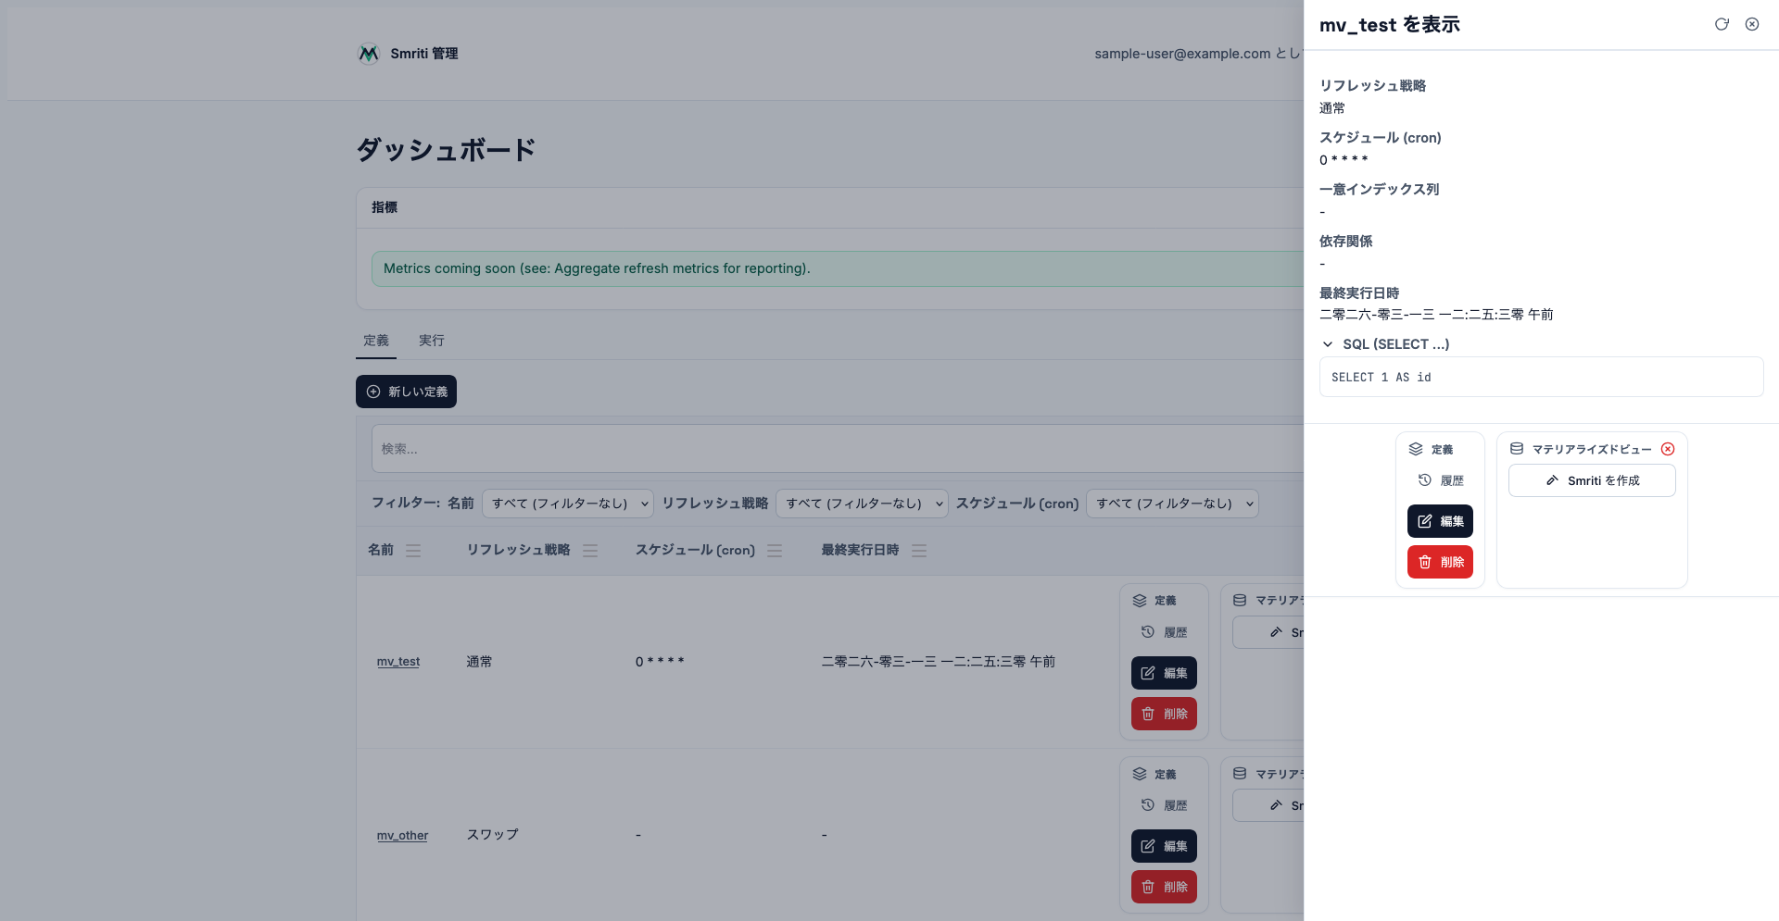Screen dimensions: 1779x921
Task: Click the スケジュール (cron) column menu icon
Action: click(x=775, y=551)
